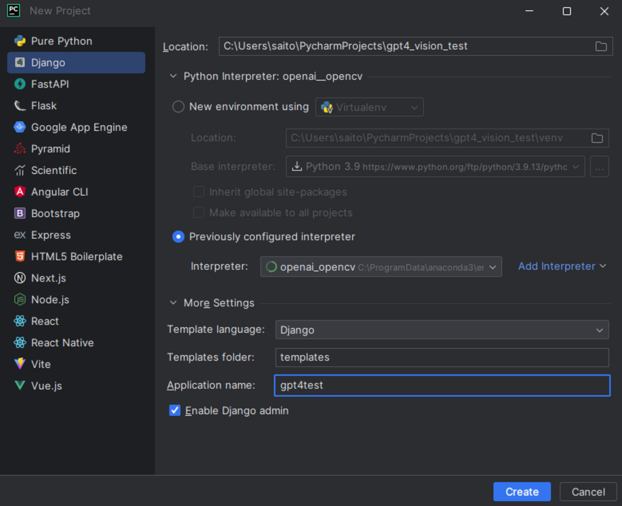Click the openai_opencv conda ring icon
Image resolution: width=622 pixels, height=506 pixels.
point(271,267)
